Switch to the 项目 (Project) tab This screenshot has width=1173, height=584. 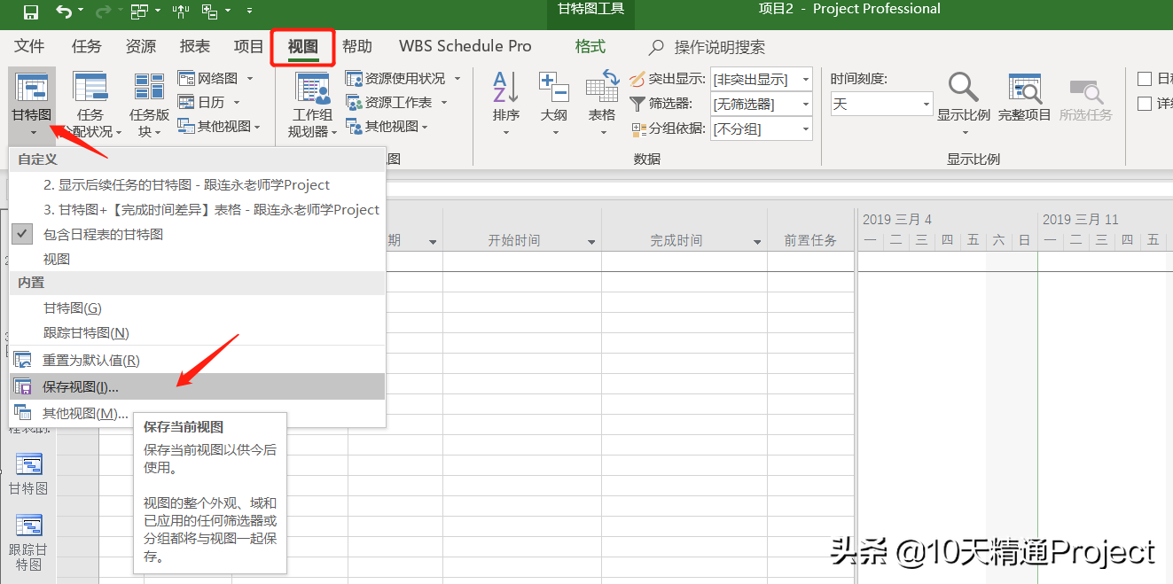[249, 46]
